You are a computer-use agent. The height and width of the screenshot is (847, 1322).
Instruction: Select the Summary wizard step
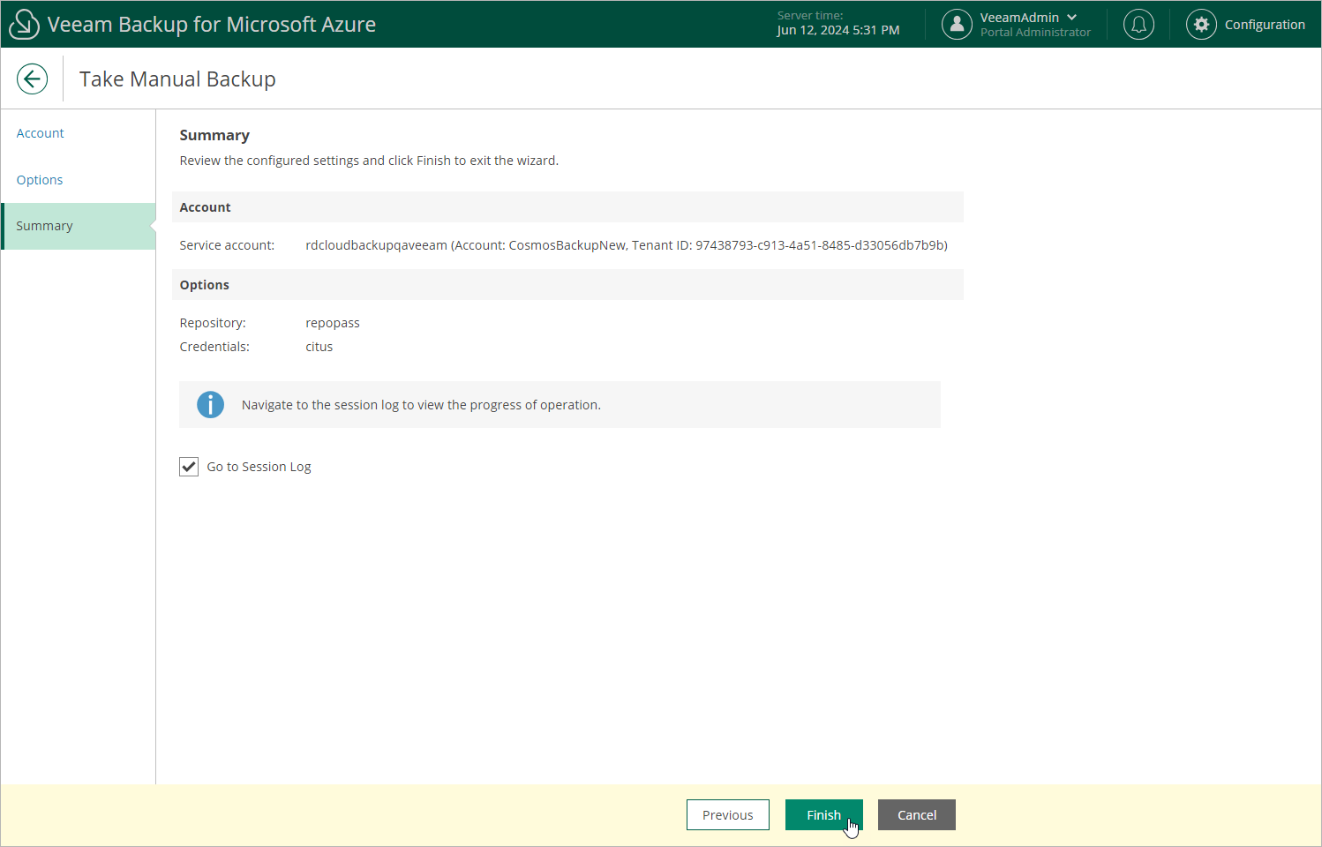pos(79,226)
